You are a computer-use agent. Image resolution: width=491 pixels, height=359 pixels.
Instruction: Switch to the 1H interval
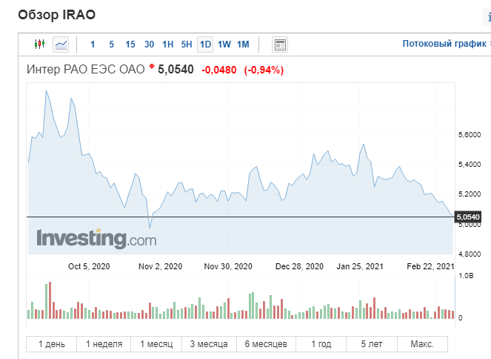click(x=168, y=45)
